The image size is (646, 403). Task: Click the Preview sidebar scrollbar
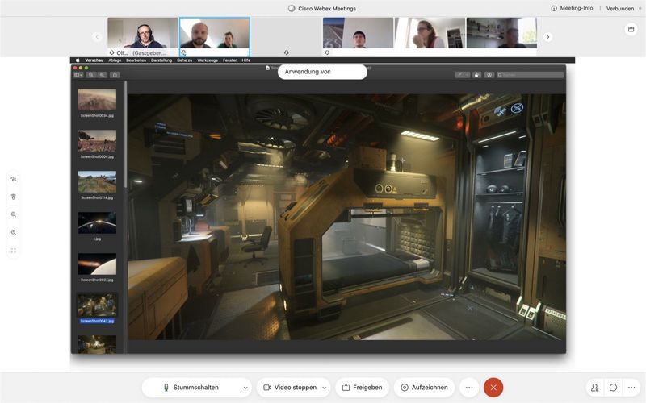(125, 134)
